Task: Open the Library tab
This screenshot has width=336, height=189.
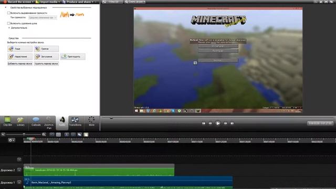Action: click(20, 122)
